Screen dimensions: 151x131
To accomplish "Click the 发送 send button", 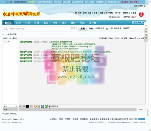I will 141,109.
